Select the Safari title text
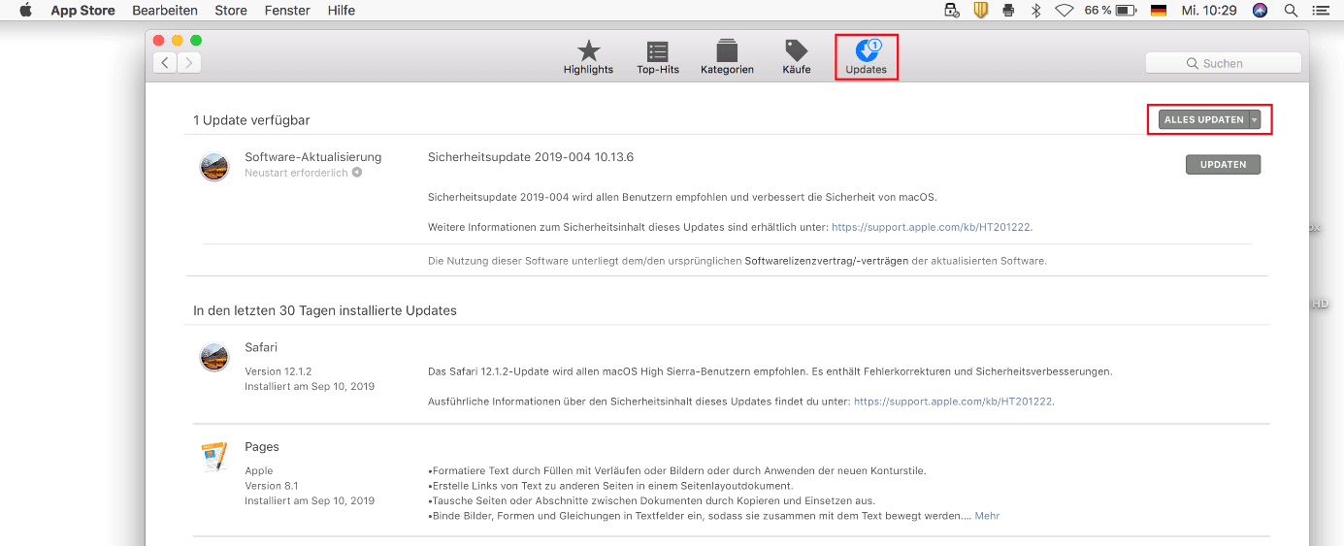 click(x=261, y=347)
